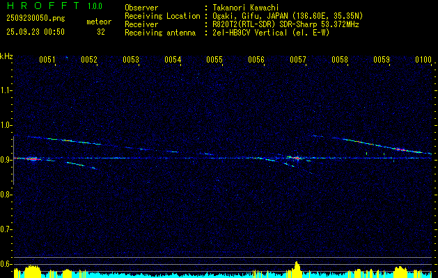Click the 0055 time axis marker

click(x=214, y=60)
